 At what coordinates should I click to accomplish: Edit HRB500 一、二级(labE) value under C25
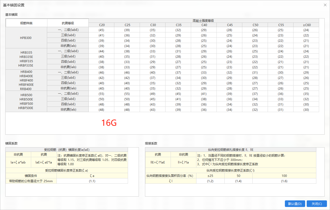tap(127, 94)
